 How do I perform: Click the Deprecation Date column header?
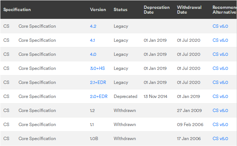(157, 10)
